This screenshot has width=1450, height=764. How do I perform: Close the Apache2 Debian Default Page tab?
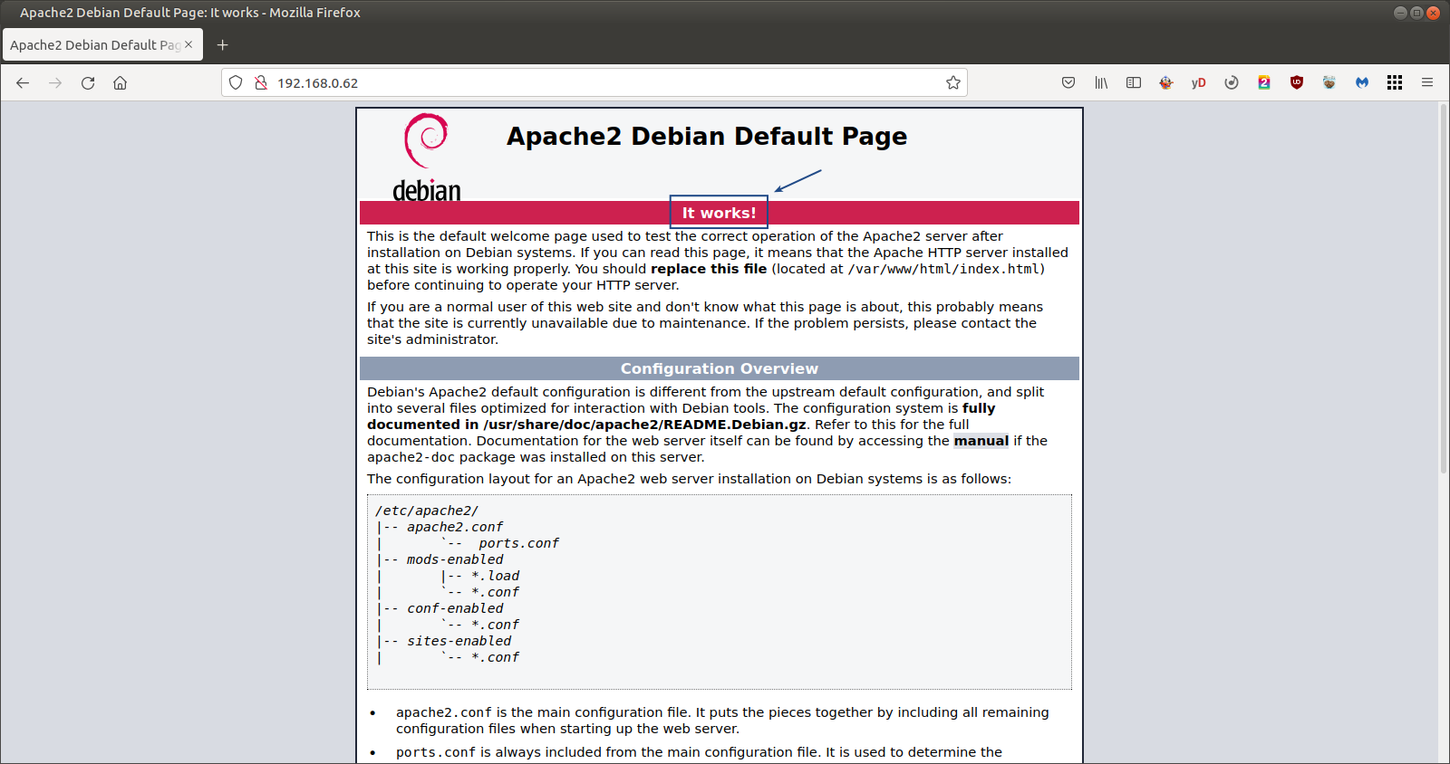(188, 44)
